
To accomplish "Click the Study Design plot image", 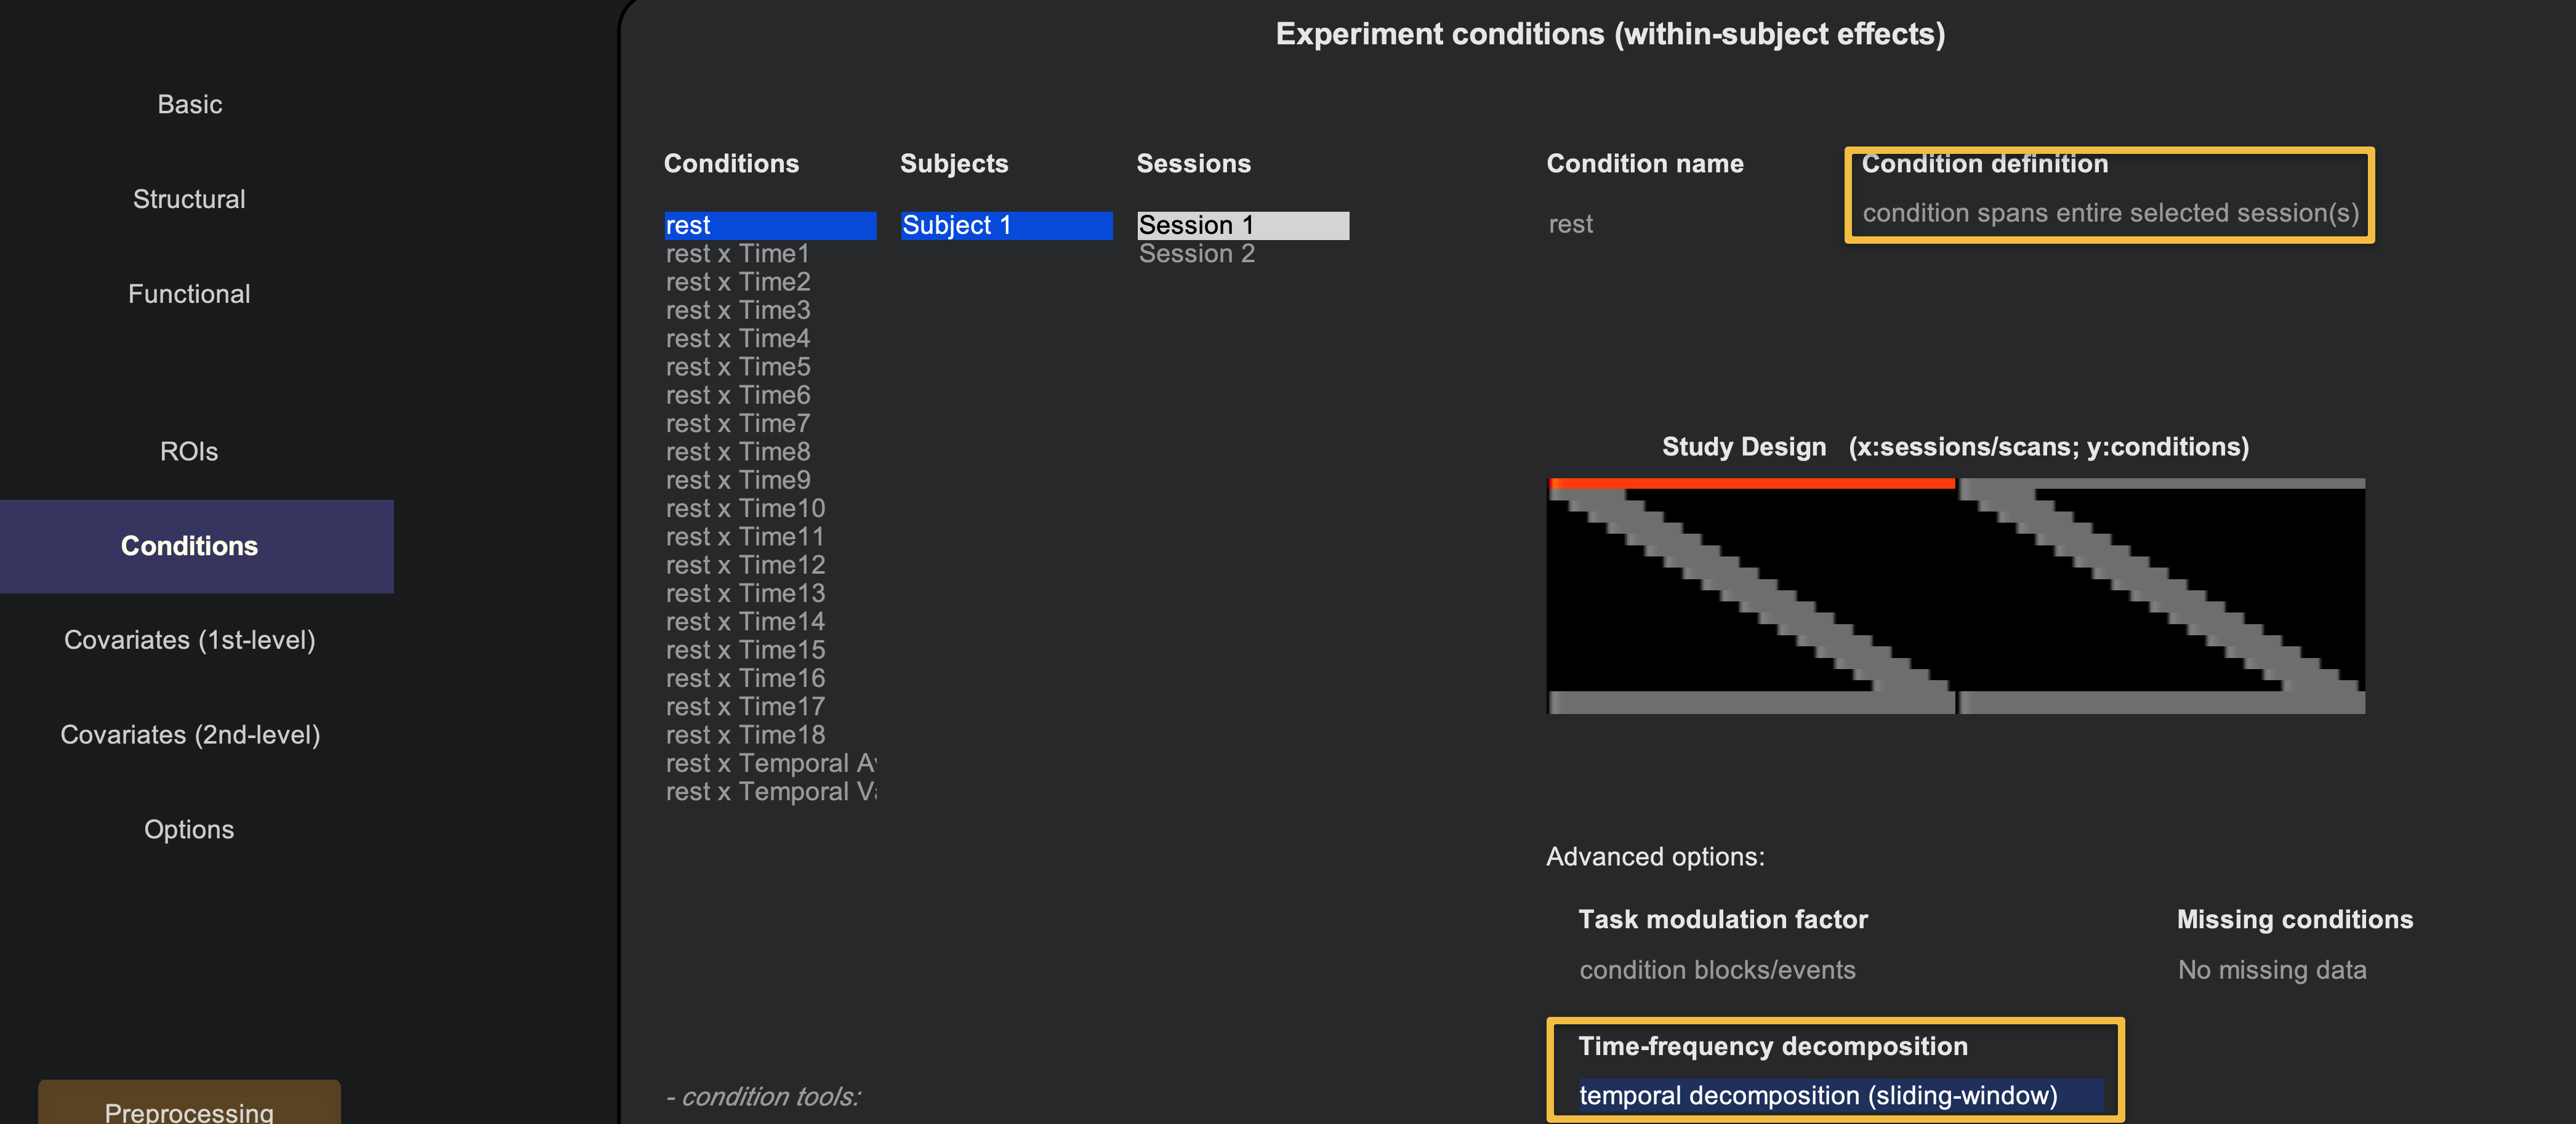I will tap(1956, 596).
